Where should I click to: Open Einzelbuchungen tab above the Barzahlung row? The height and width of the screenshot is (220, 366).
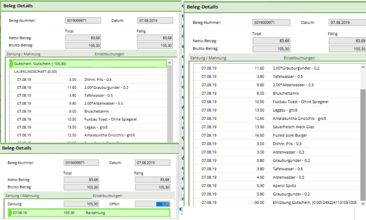(107, 196)
